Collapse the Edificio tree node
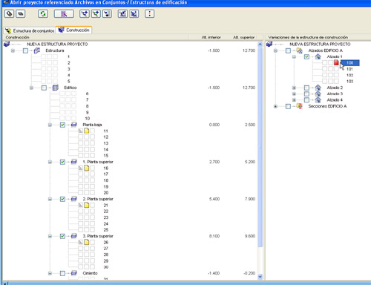The width and height of the screenshot is (371, 285). coord(31,88)
